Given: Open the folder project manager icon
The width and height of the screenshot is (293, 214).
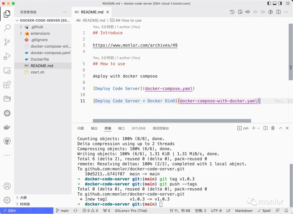Looking at the screenshot, I should pos(7,98).
